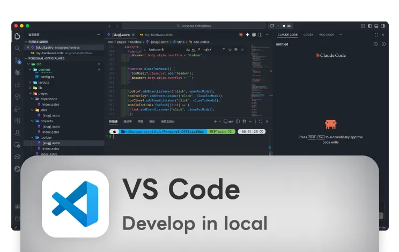Toggle Match Case in the find widget
Screen dimensions: 399x252
[x=188, y=49]
